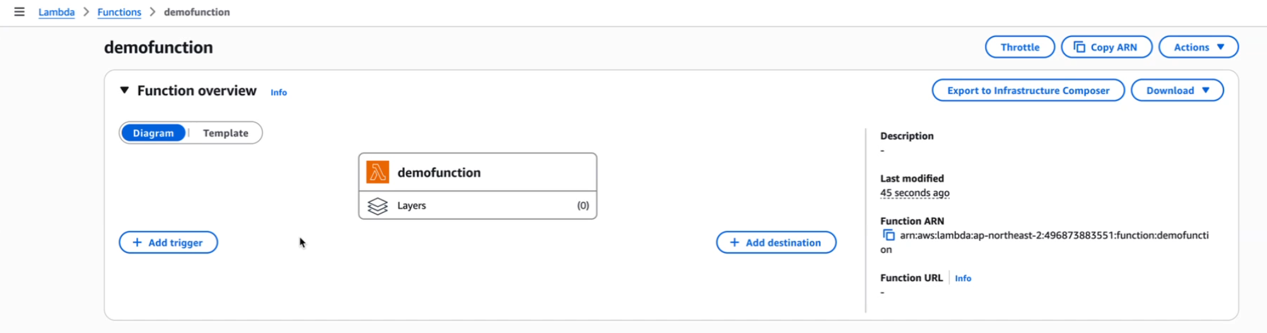This screenshot has width=1267, height=333.
Task: Open the hamburger navigation menu
Action: point(20,12)
